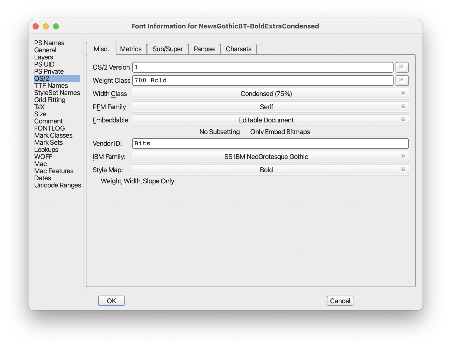Select General in the sidebar

coord(45,50)
